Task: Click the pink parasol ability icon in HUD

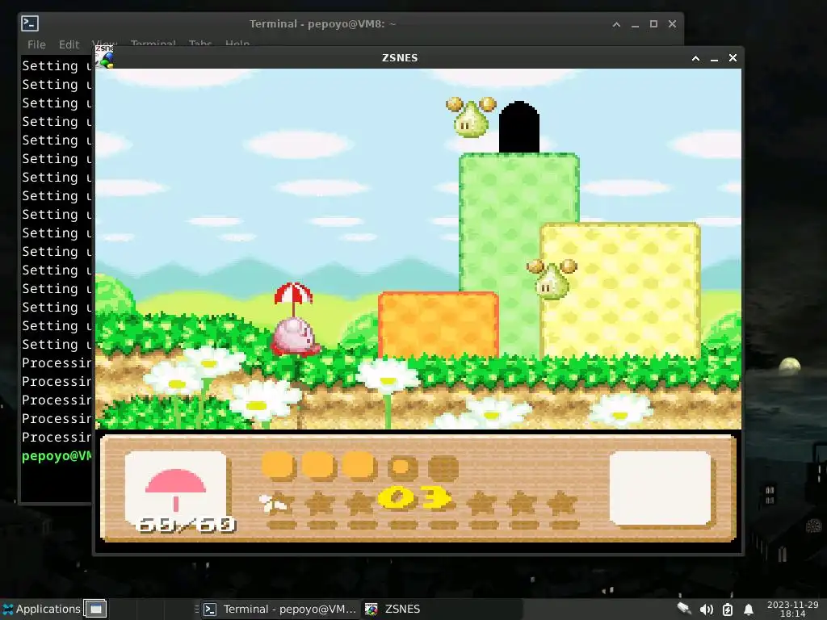Action: pos(175,488)
